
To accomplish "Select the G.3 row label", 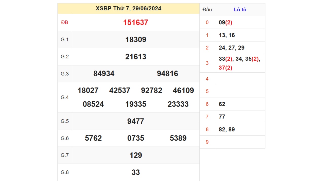I will point(65,74).
